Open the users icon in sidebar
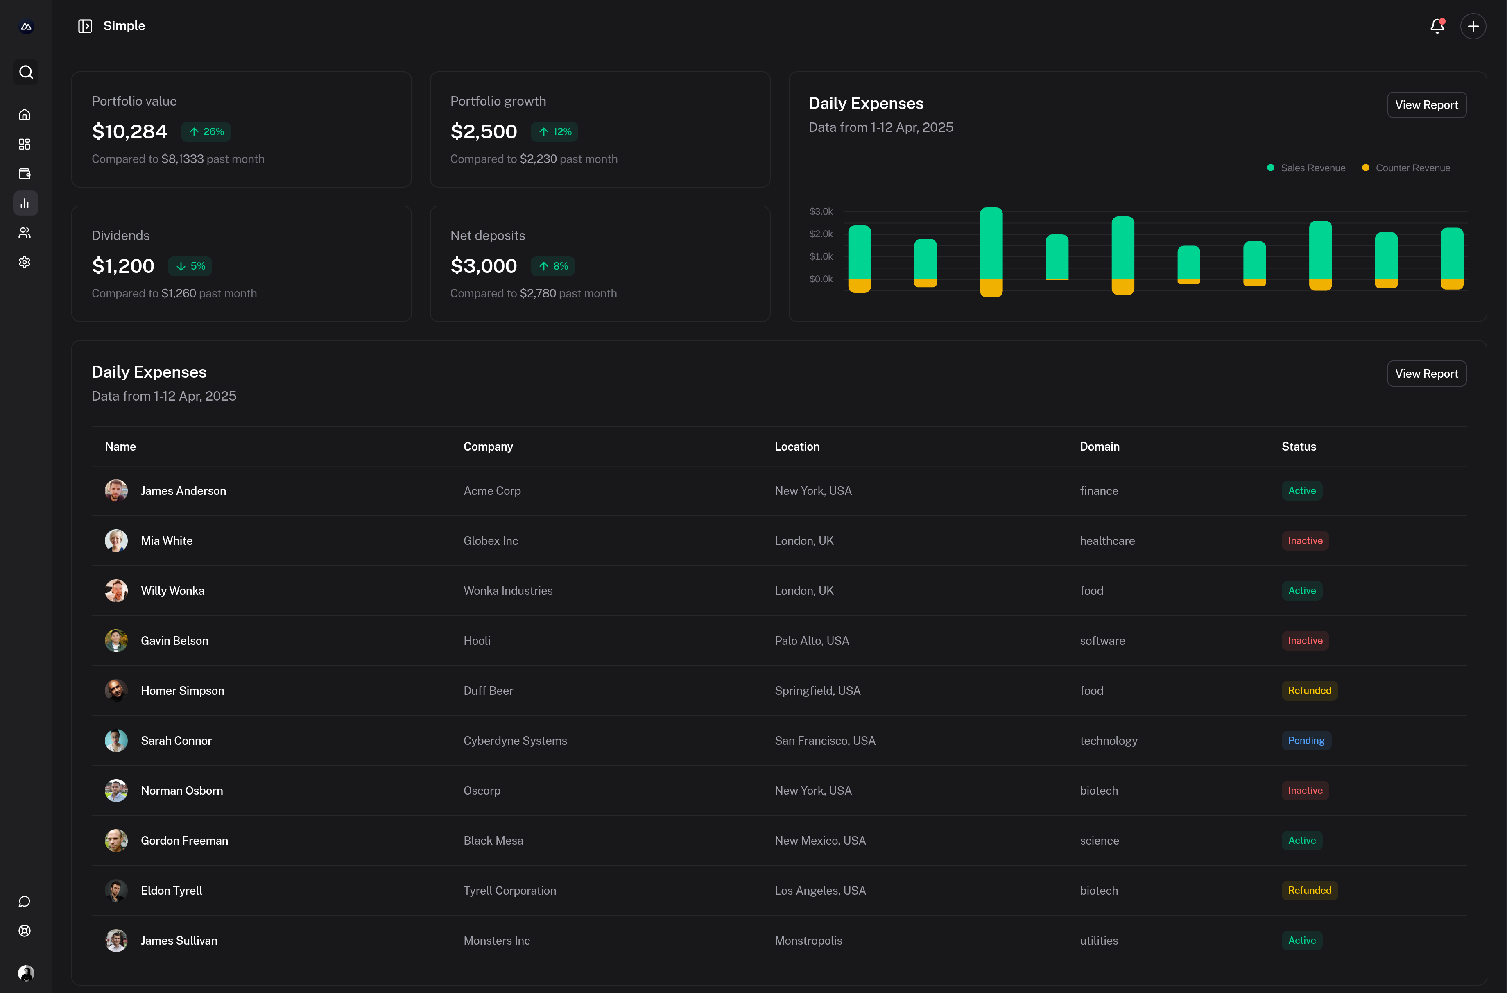 click(x=25, y=232)
